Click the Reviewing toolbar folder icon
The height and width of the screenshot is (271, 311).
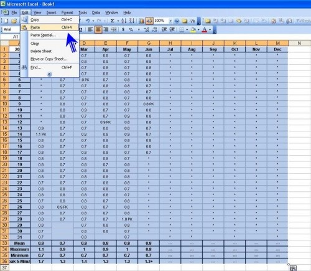tap(208, 21)
